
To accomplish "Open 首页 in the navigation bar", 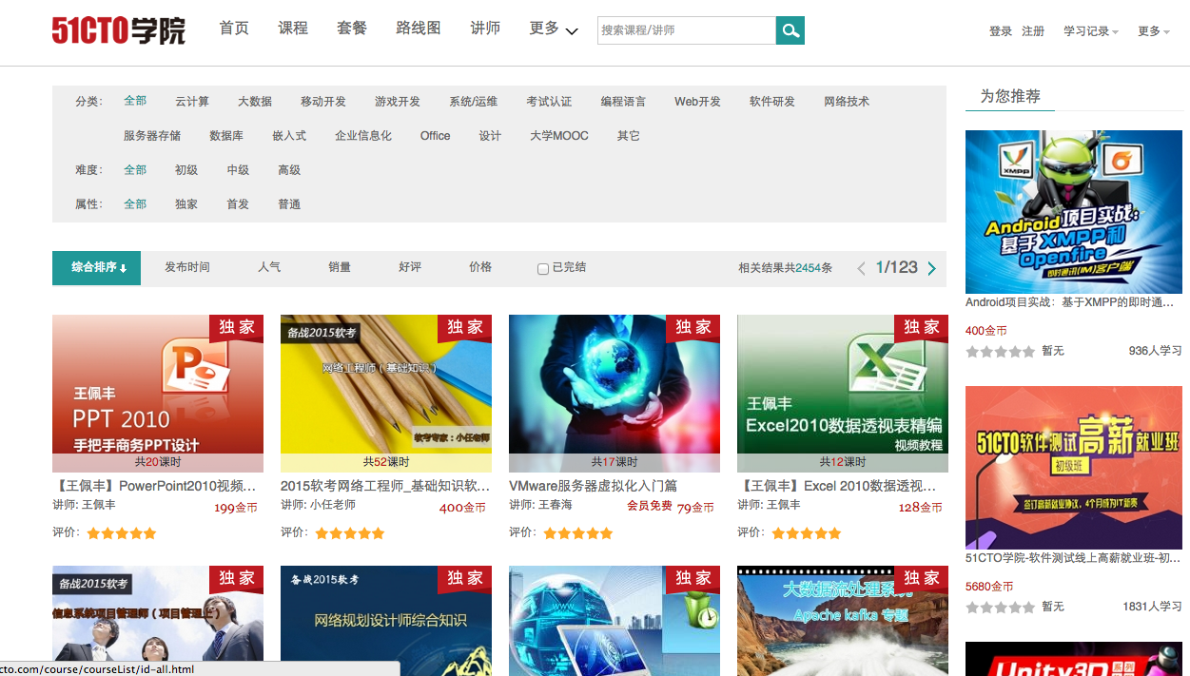I will click(x=234, y=29).
